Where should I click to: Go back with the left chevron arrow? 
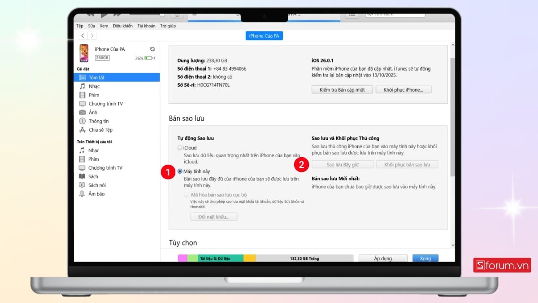click(82, 36)
